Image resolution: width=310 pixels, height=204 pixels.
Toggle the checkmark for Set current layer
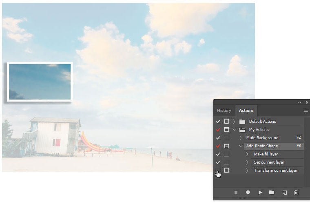coord(218,162)
